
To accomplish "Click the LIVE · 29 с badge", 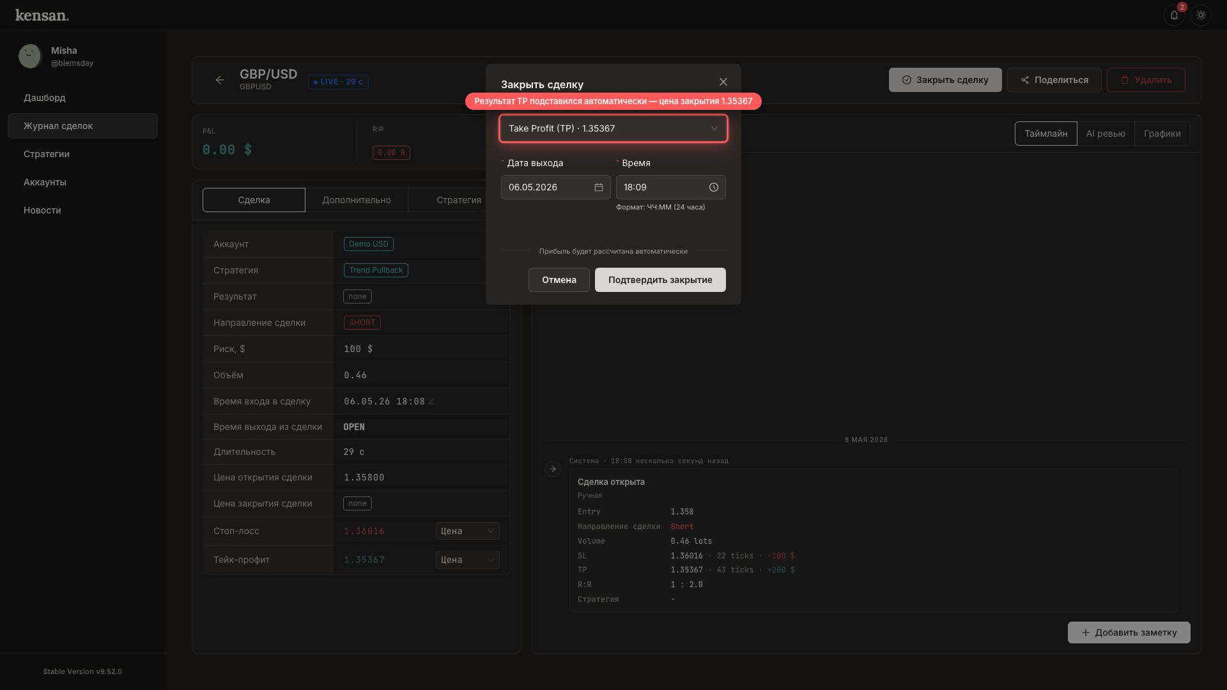I will tap(338, 82).
